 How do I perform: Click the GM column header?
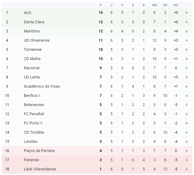point(154,5)
